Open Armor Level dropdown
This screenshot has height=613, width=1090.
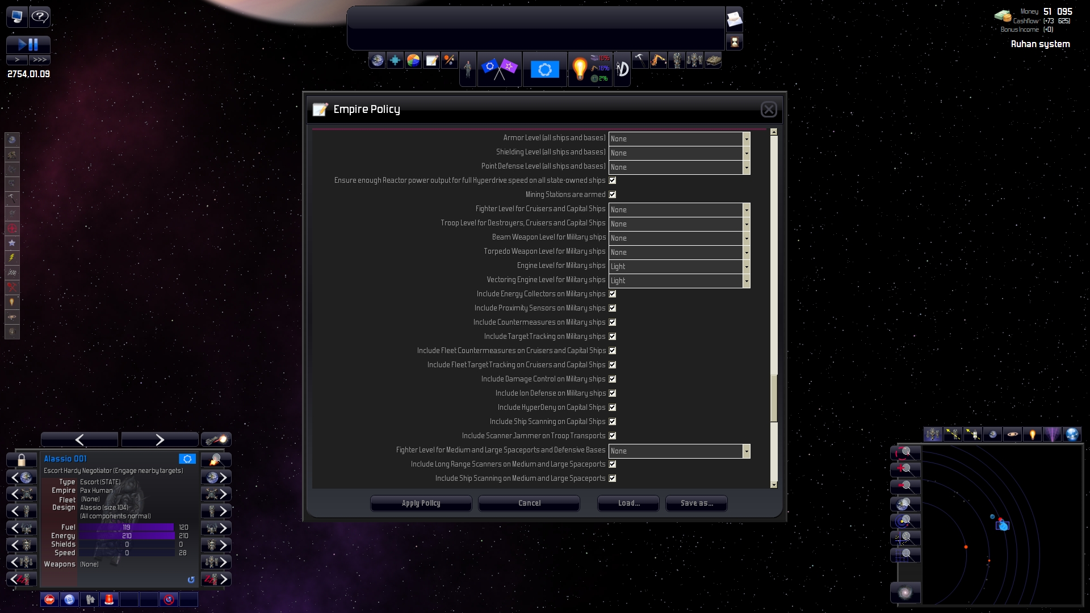click(x=746, y=138)
